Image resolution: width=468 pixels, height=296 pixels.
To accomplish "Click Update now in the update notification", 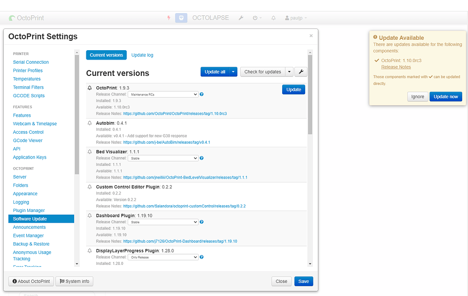I will click(x=445, y=96).
